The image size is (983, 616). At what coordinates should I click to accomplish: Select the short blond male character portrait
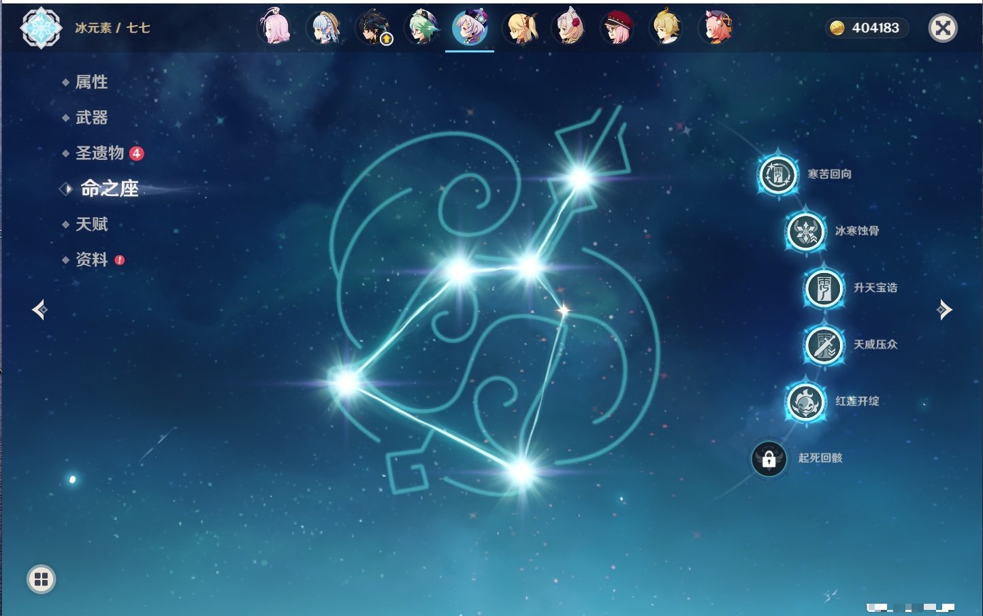[667, 28]
